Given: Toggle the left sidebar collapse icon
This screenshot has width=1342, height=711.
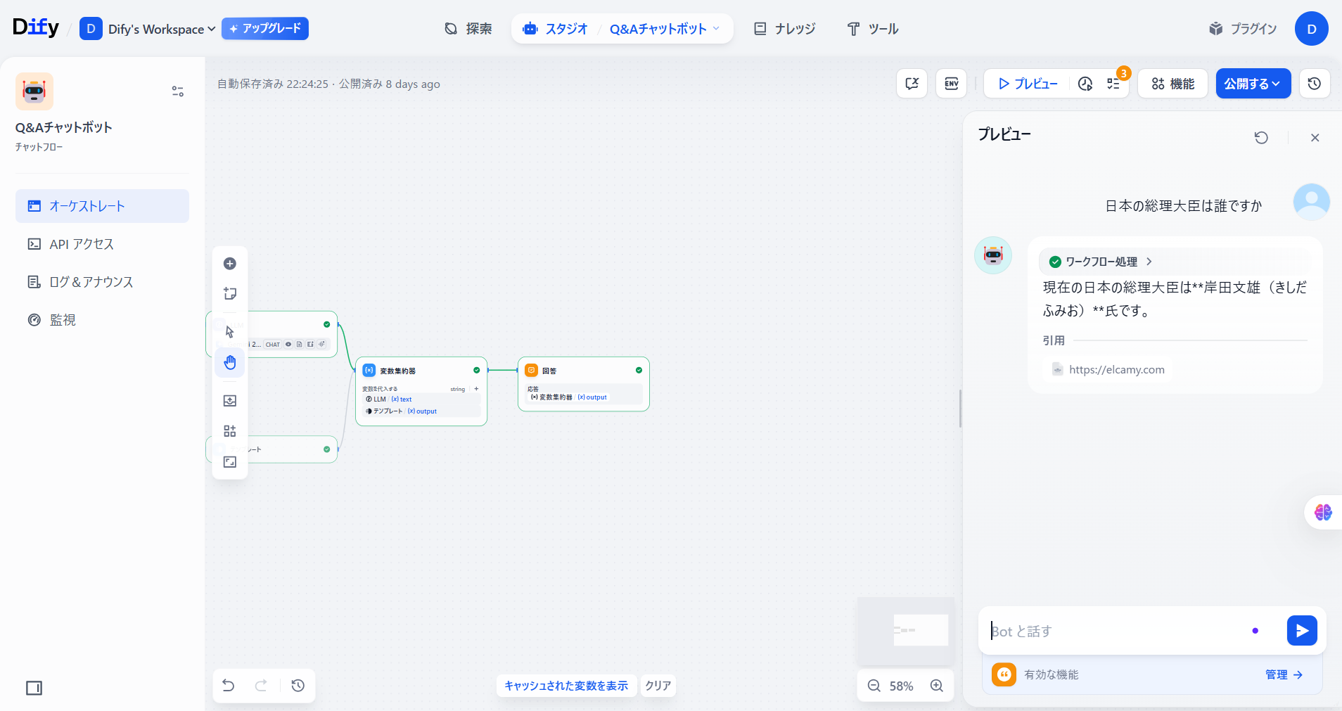Looking at the screenshot, I should pos(34,688).
